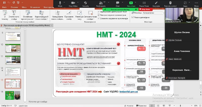
Task: Toggle Елементи керування мультимедіа checkbox
Action: click(x=99, y=18)
